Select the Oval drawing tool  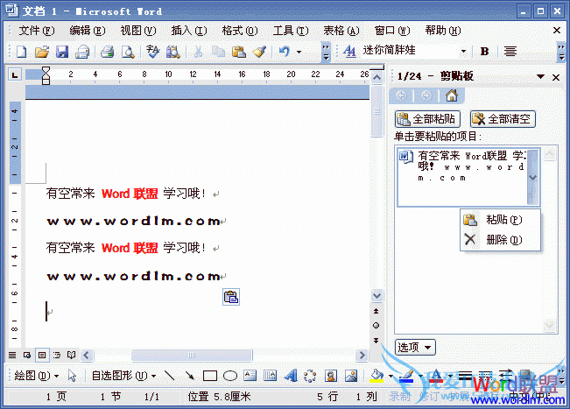click(230, 376)
